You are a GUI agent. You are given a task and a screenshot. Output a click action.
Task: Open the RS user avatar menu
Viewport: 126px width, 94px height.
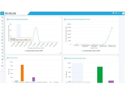pyautogui.click(x=123, y=13)
